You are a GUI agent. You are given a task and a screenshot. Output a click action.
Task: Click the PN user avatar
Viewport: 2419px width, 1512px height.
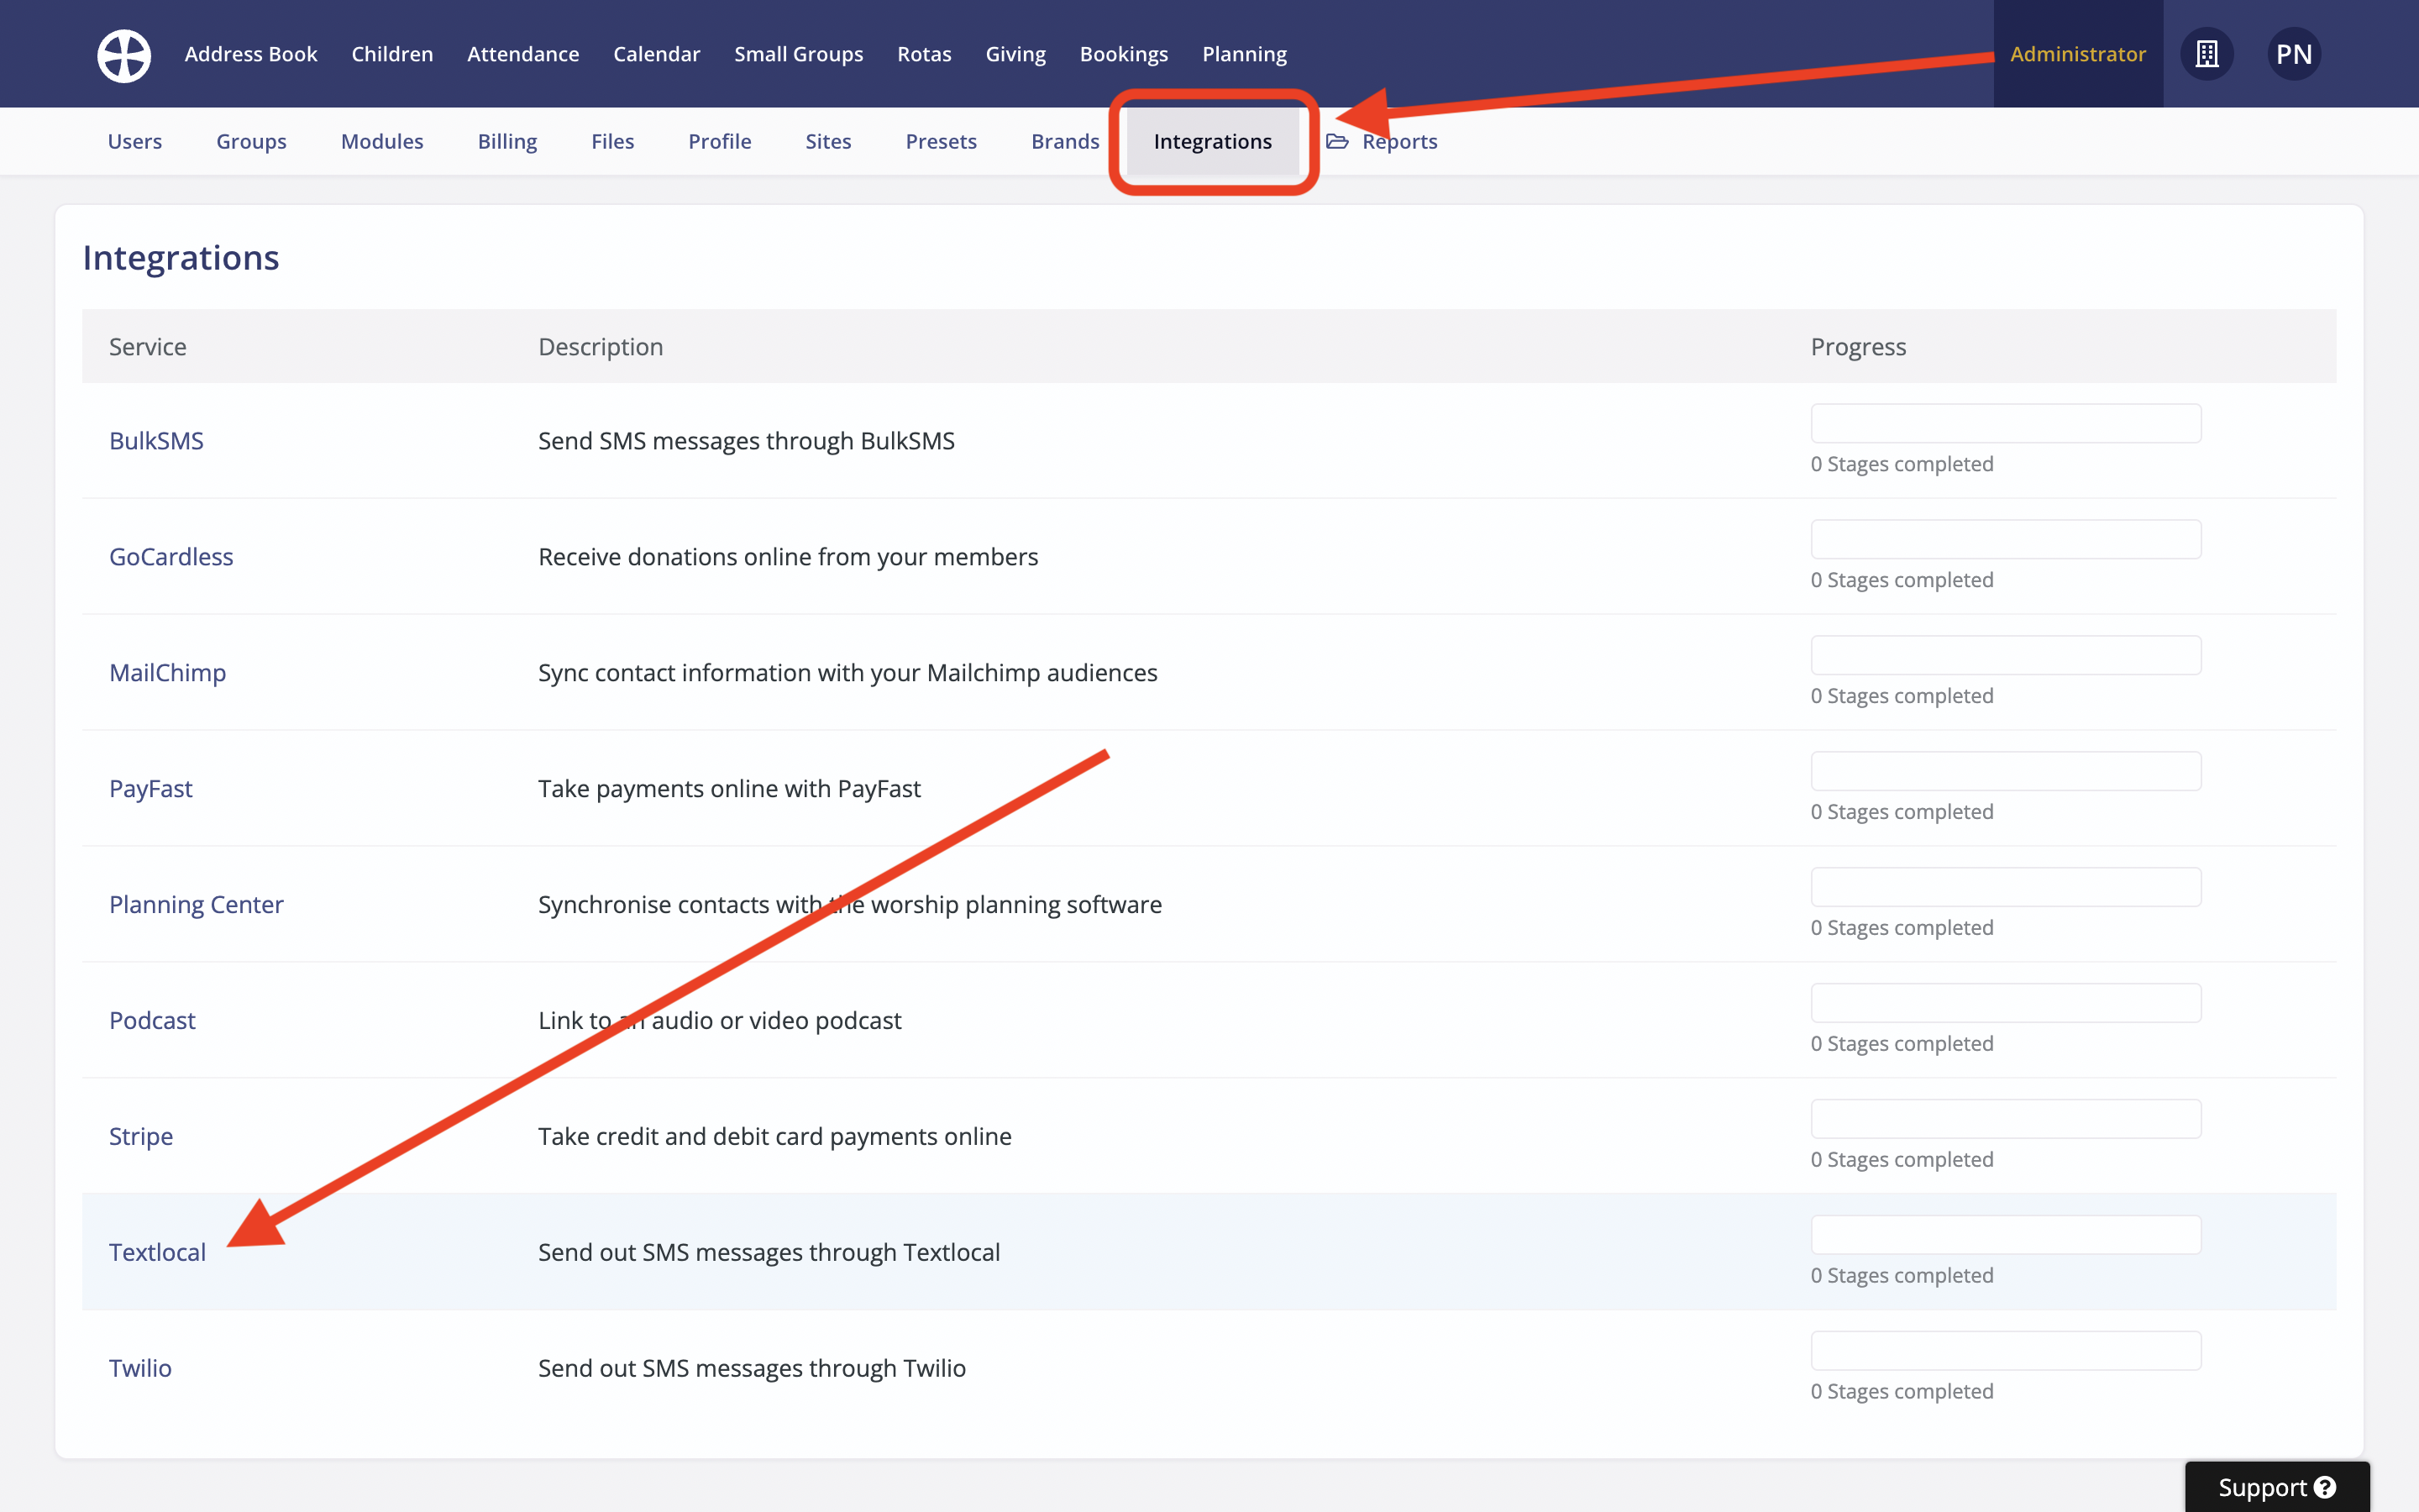click(x=2294, y=54)
